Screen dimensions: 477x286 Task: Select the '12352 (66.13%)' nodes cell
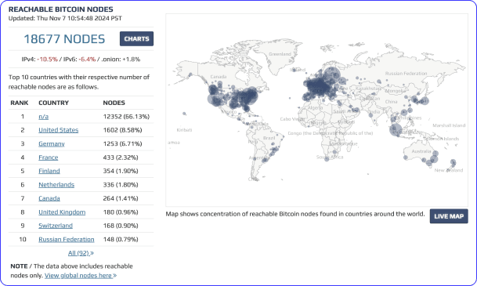point(126,117)
